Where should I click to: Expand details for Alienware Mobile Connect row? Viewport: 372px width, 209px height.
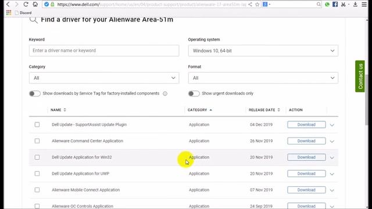coord(332,190)
